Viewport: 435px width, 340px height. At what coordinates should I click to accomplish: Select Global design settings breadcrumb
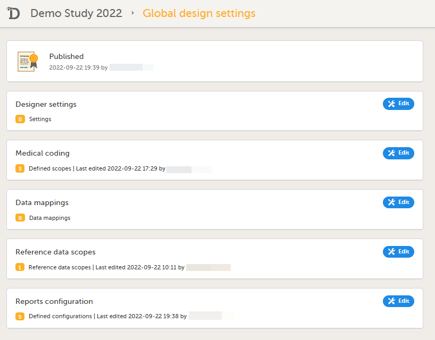coord(199,13)
